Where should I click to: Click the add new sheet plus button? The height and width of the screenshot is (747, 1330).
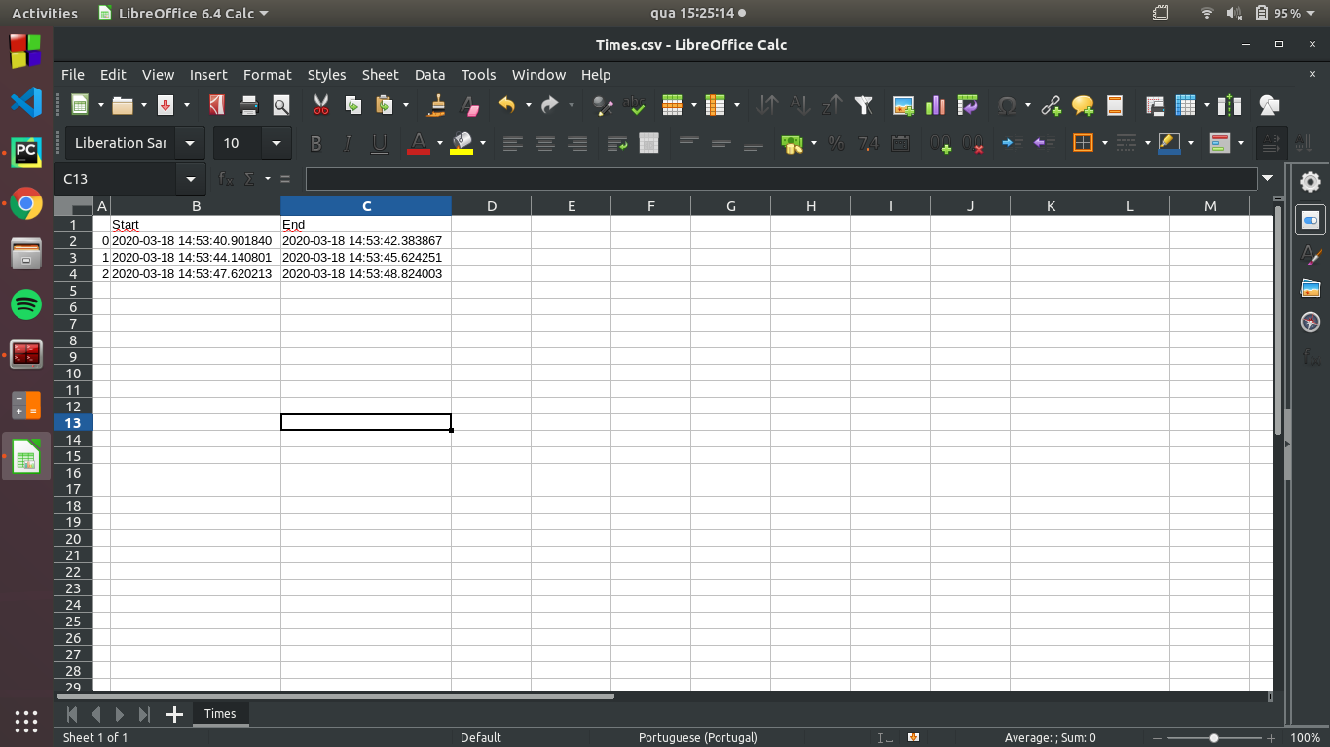tap(174, 714)
